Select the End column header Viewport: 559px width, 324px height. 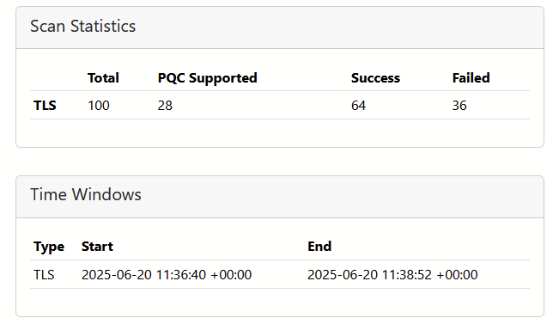pyautogui.click(x=319, y=246)
